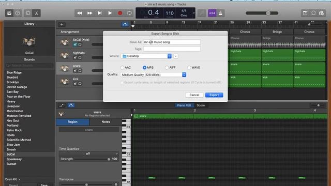Select the Speakeasy drum kit sound
The image size is (331, 186).
coord(14,159)
